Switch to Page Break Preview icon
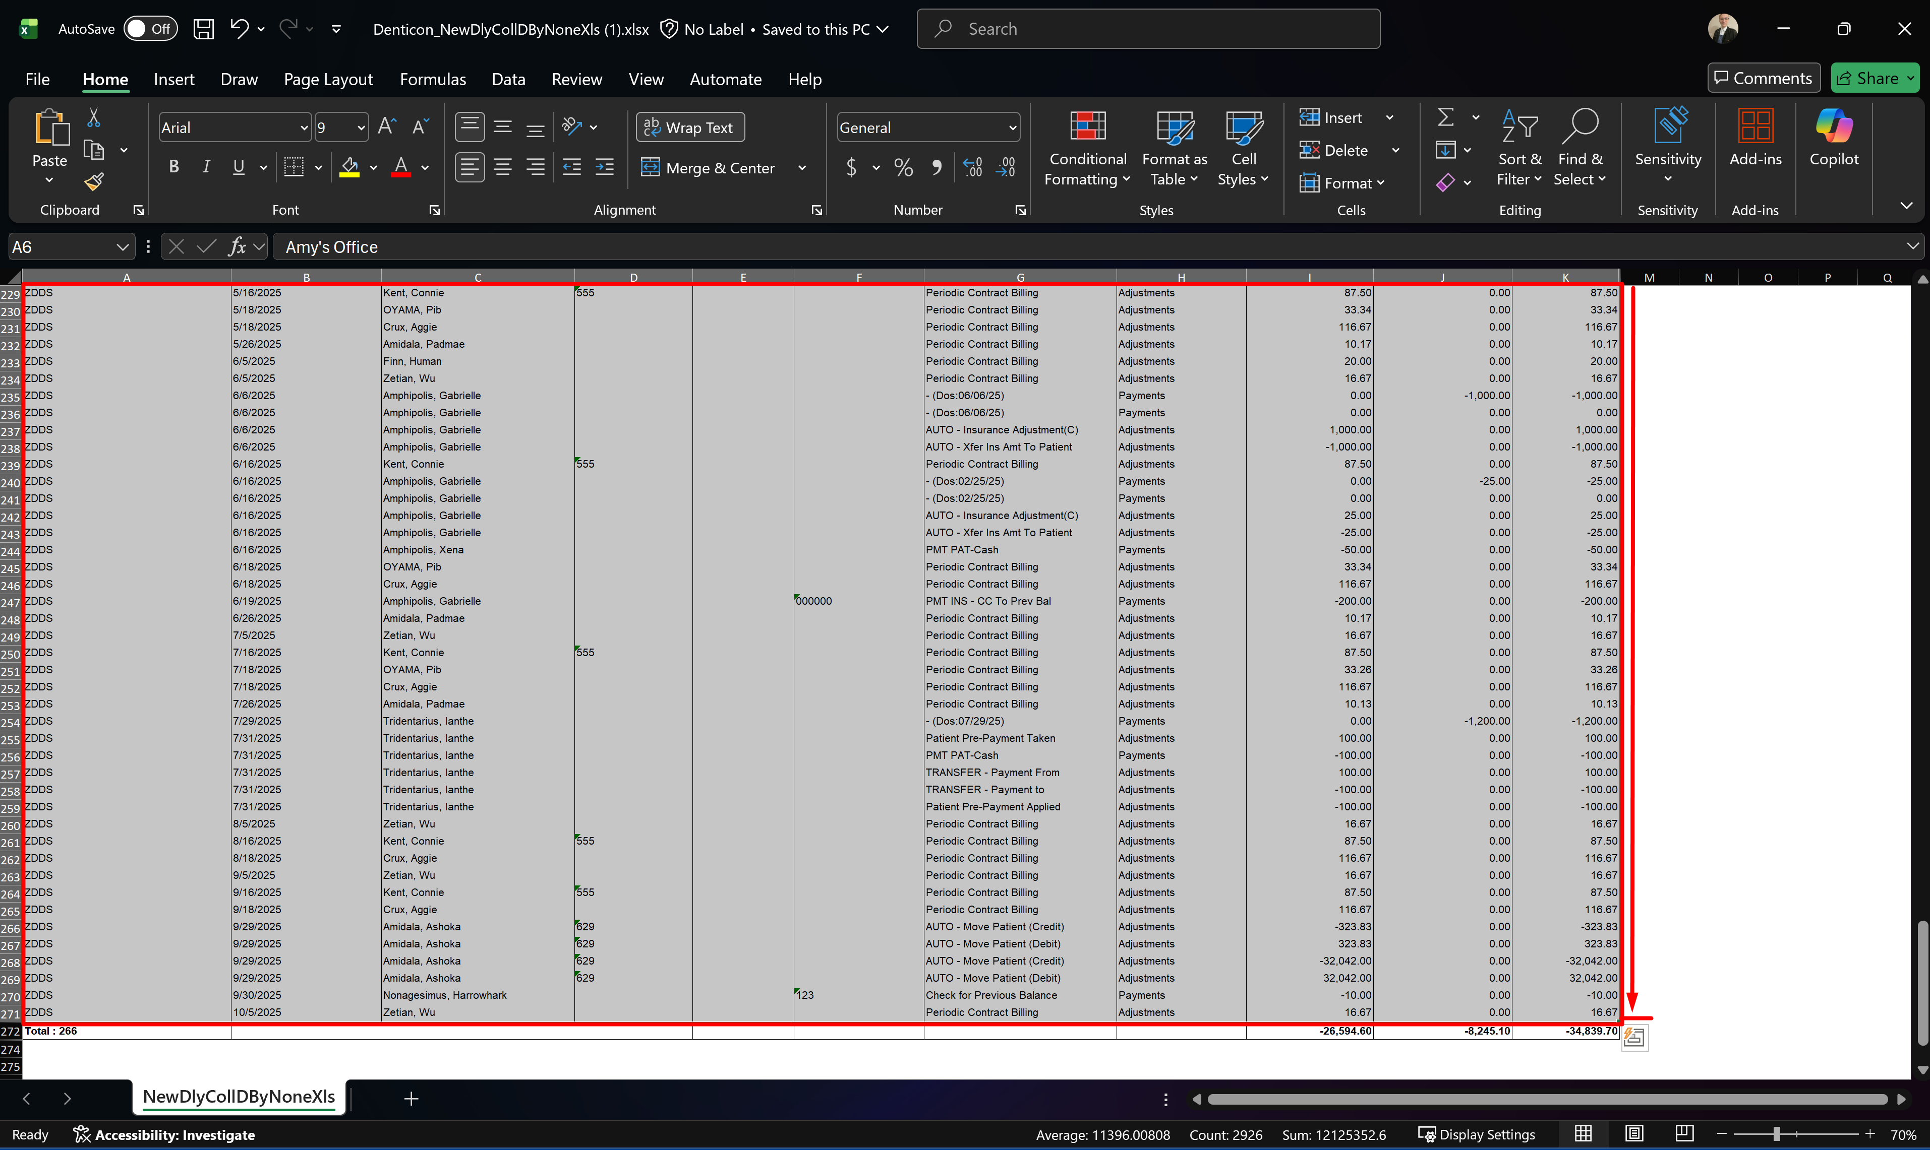The width and height of the screenshot is (1930, 1150). pos(1684,1134)
